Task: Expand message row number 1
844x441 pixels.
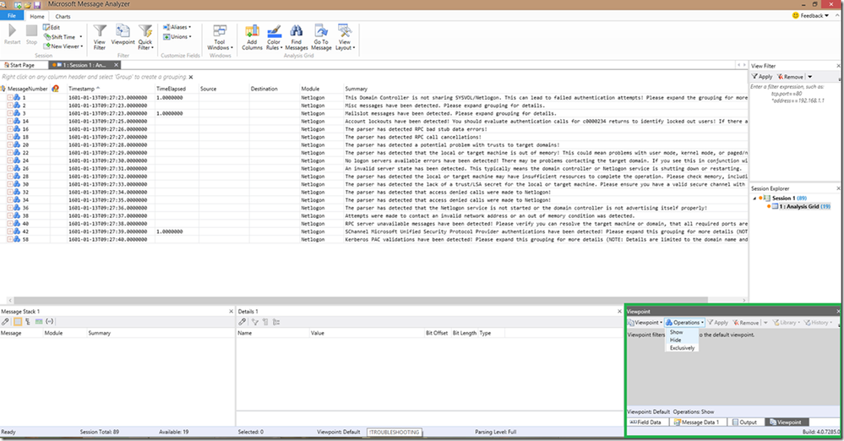Action: tap(10, 97)
